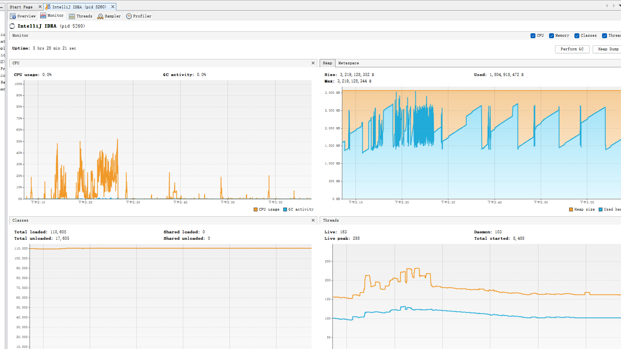The width and height of the screenshot is (621, 349).
Task: Select the Metaspace memory tab
Action: (x=348, y=63)
